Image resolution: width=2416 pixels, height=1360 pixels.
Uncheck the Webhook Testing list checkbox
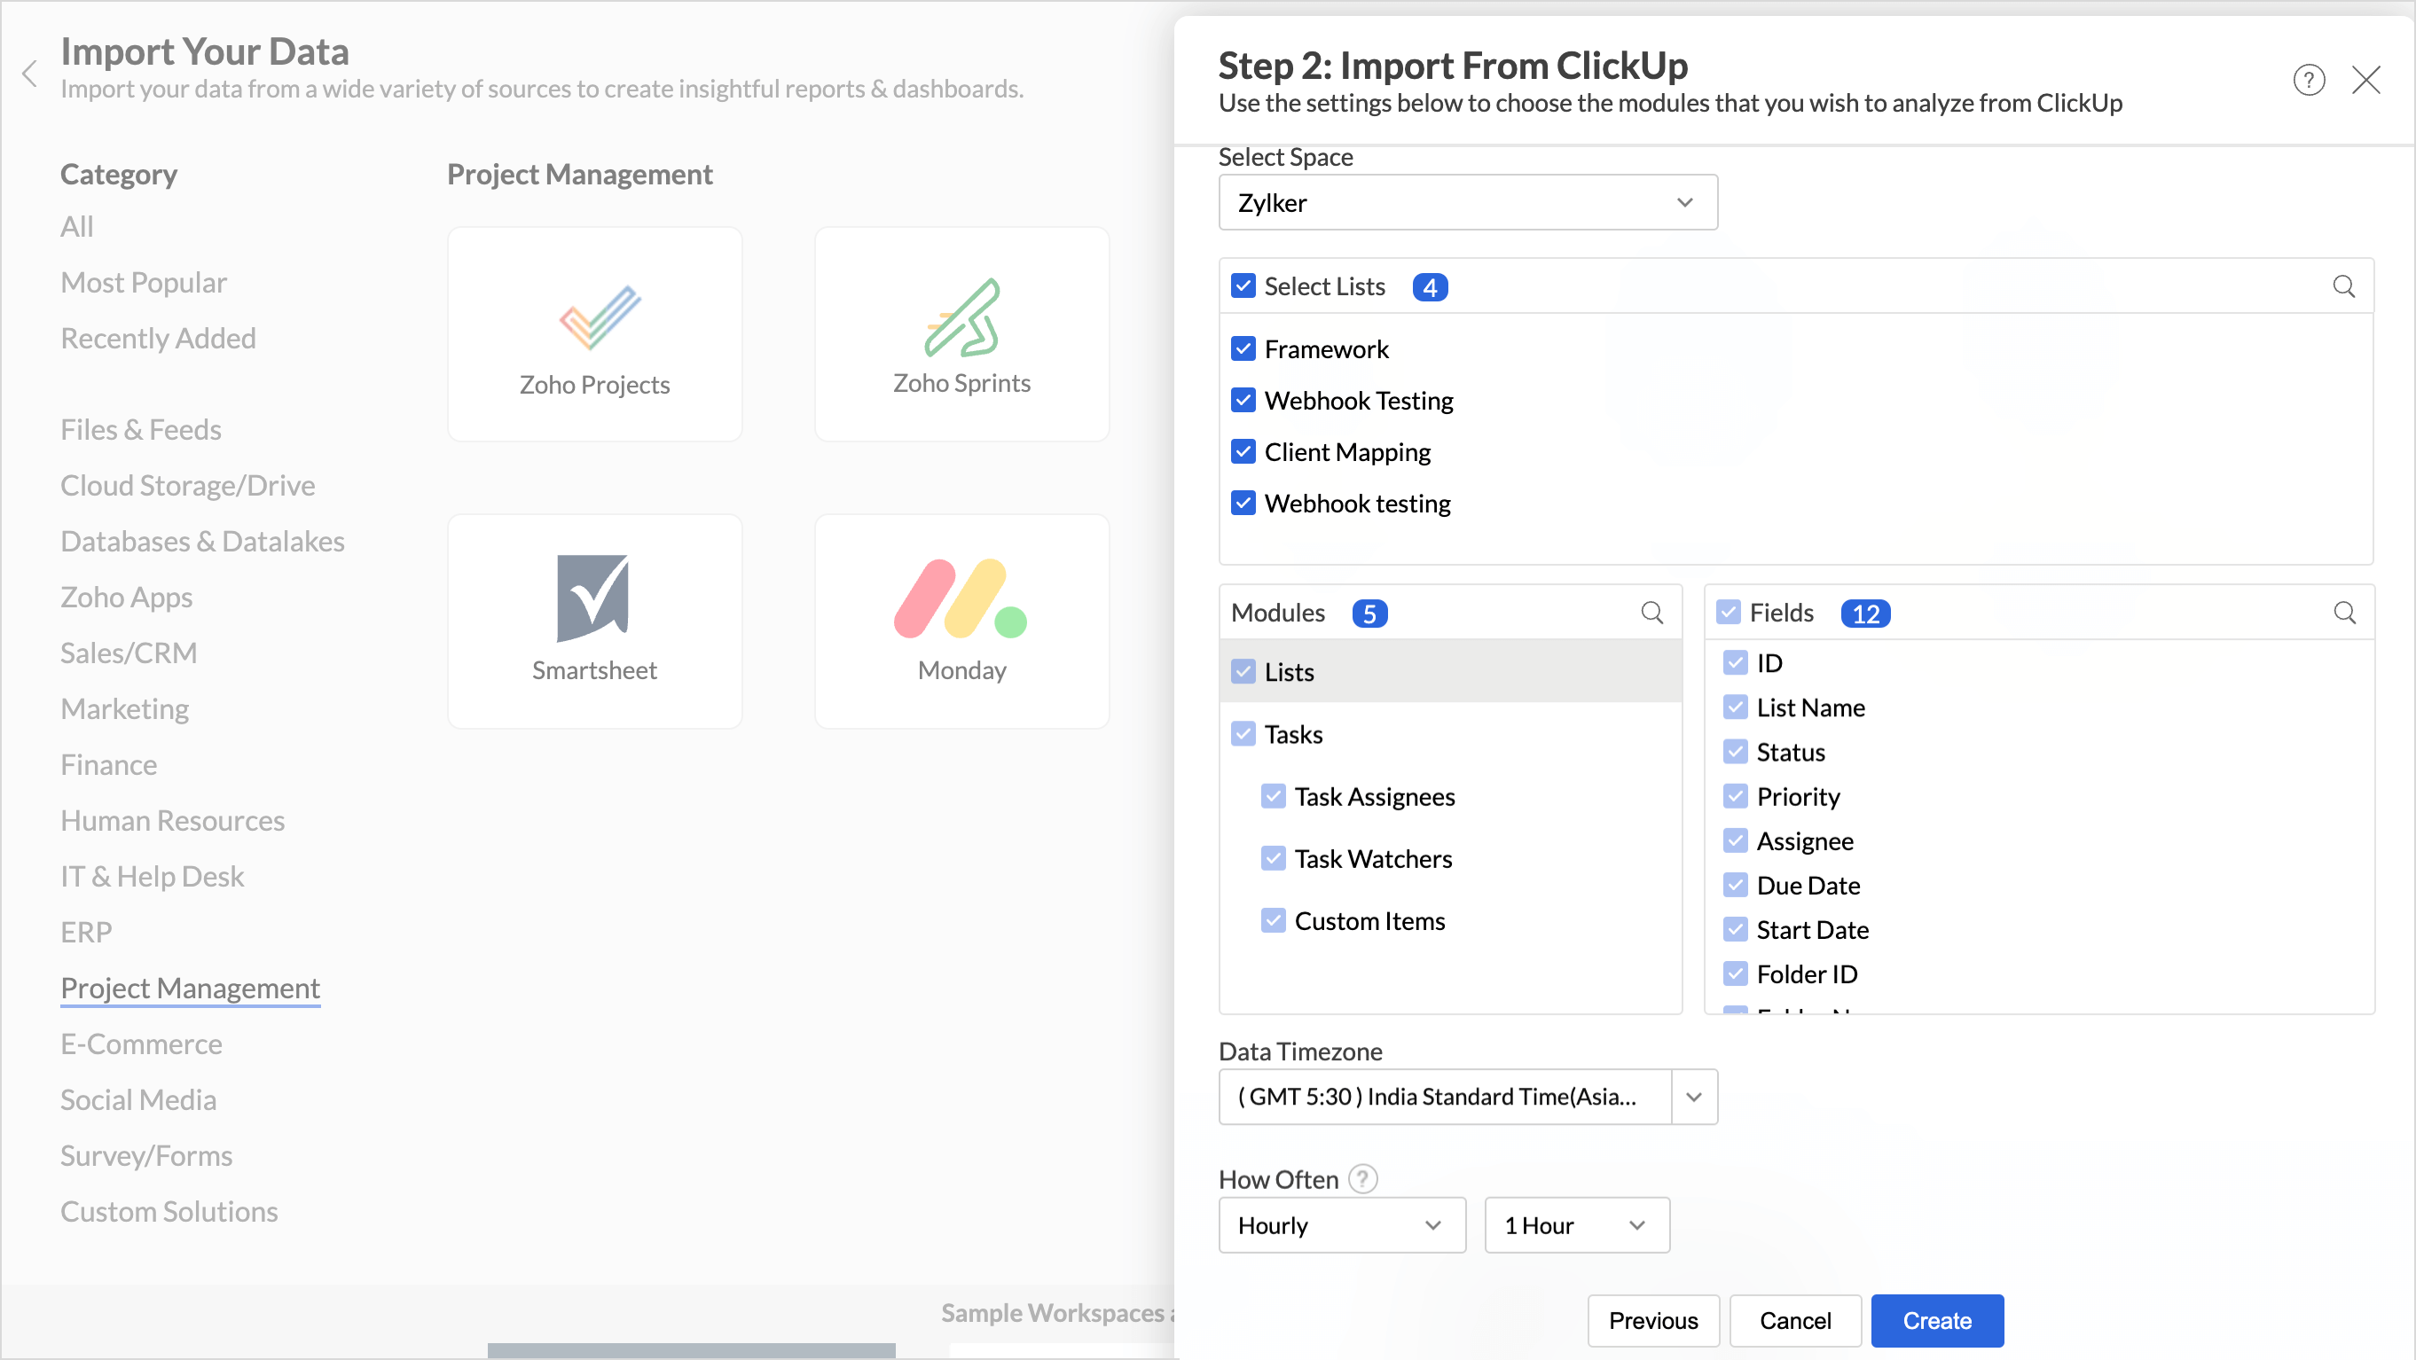point(1243,400)
